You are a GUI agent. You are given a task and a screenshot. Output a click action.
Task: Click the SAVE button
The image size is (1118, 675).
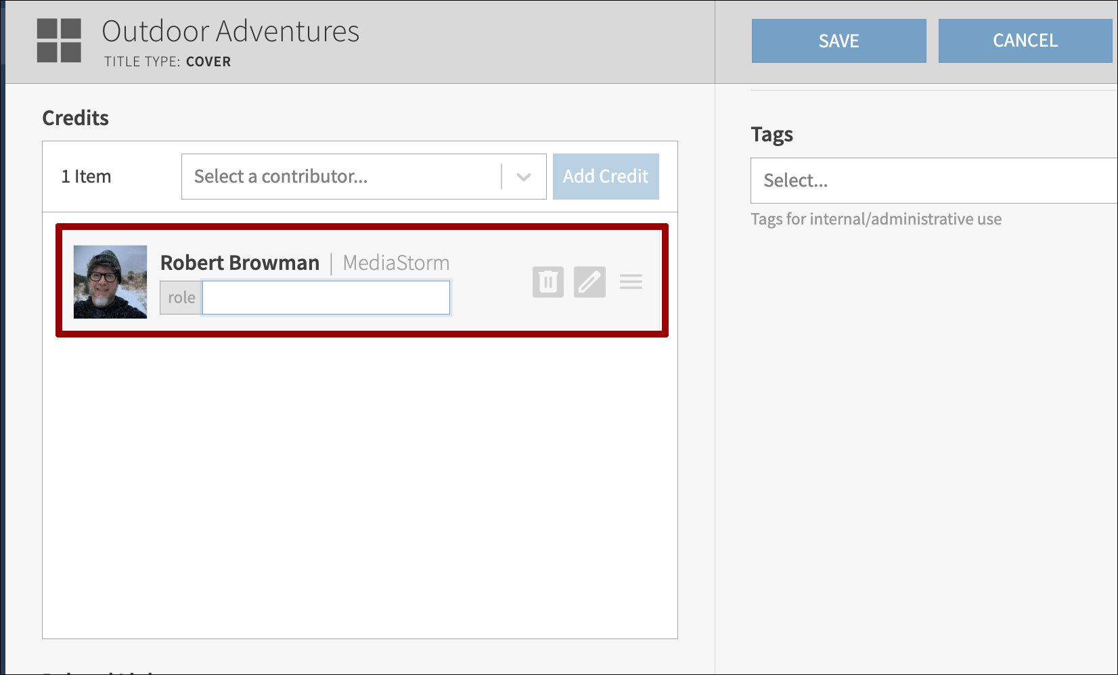click(838, 41)
